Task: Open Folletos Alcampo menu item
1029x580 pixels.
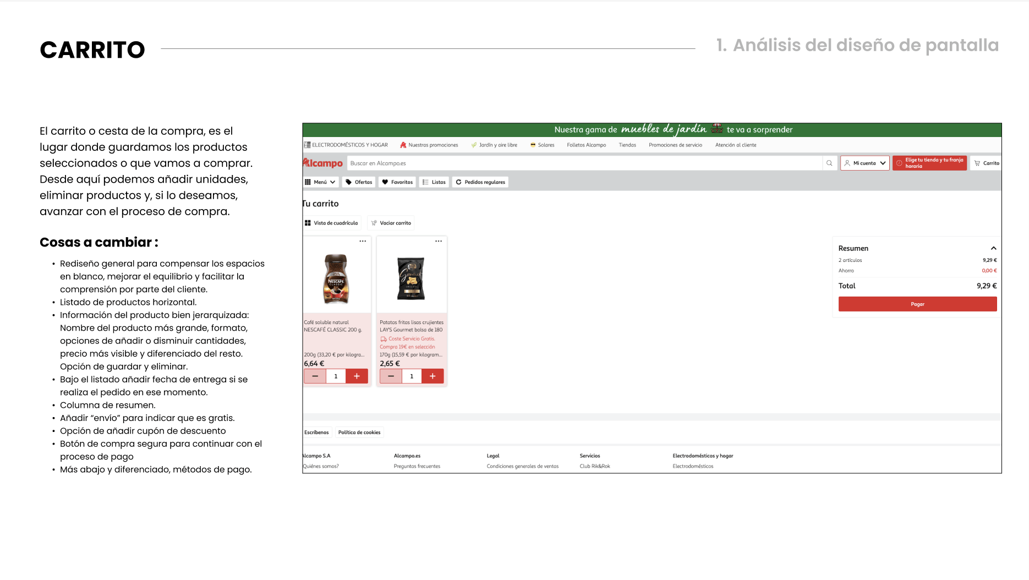Action: tap(586, 145)
